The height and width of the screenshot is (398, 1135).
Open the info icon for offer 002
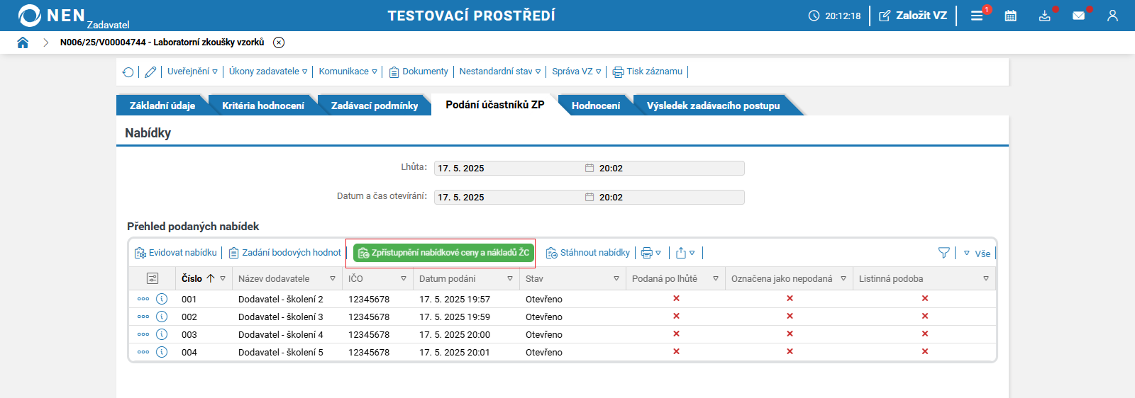click(162, 317)
